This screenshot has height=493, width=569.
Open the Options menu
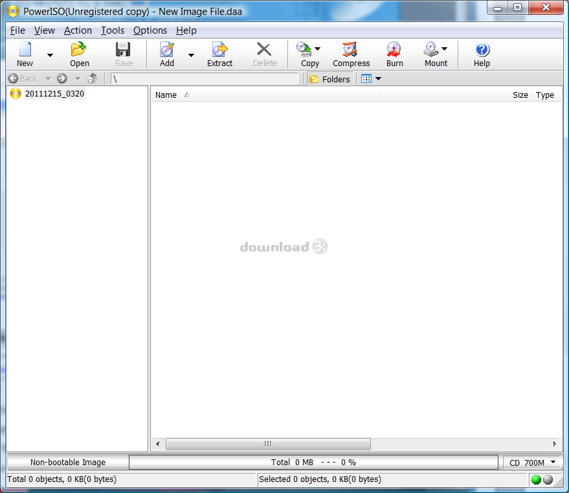(150, 30)
